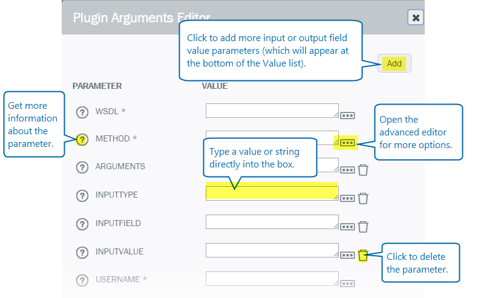Screen dimensions: 478x298
Task: Show help for the USERNAME parameter
Action: [82, 280]
